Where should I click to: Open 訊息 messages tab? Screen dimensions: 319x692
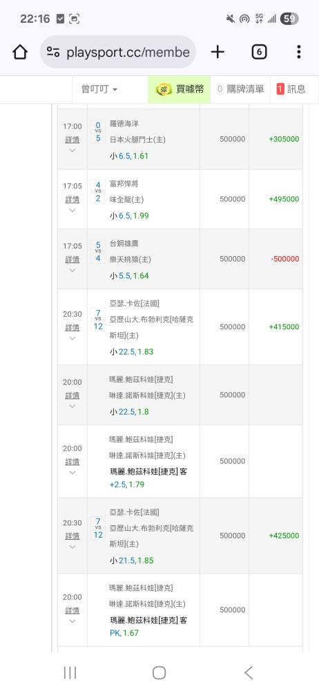click(291, 89)
